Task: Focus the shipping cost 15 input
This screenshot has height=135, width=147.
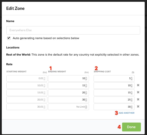Action: [114, 93]
